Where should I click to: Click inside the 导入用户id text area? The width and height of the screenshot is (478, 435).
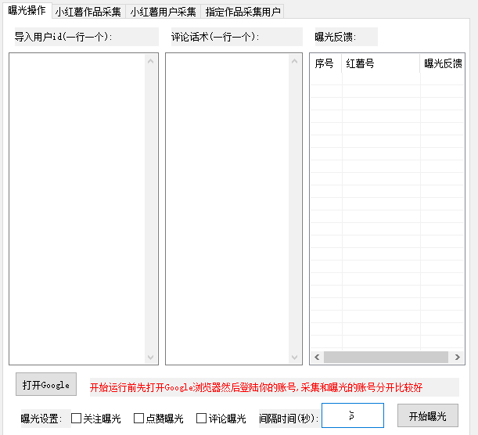click(x=77, y=208)
